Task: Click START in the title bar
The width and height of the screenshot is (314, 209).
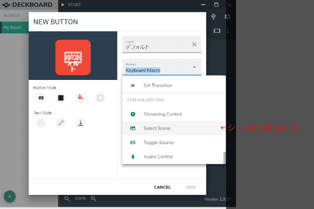Action: point(74,5)
